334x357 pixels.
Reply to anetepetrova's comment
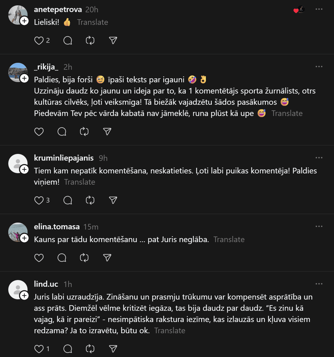coord(68,41)
